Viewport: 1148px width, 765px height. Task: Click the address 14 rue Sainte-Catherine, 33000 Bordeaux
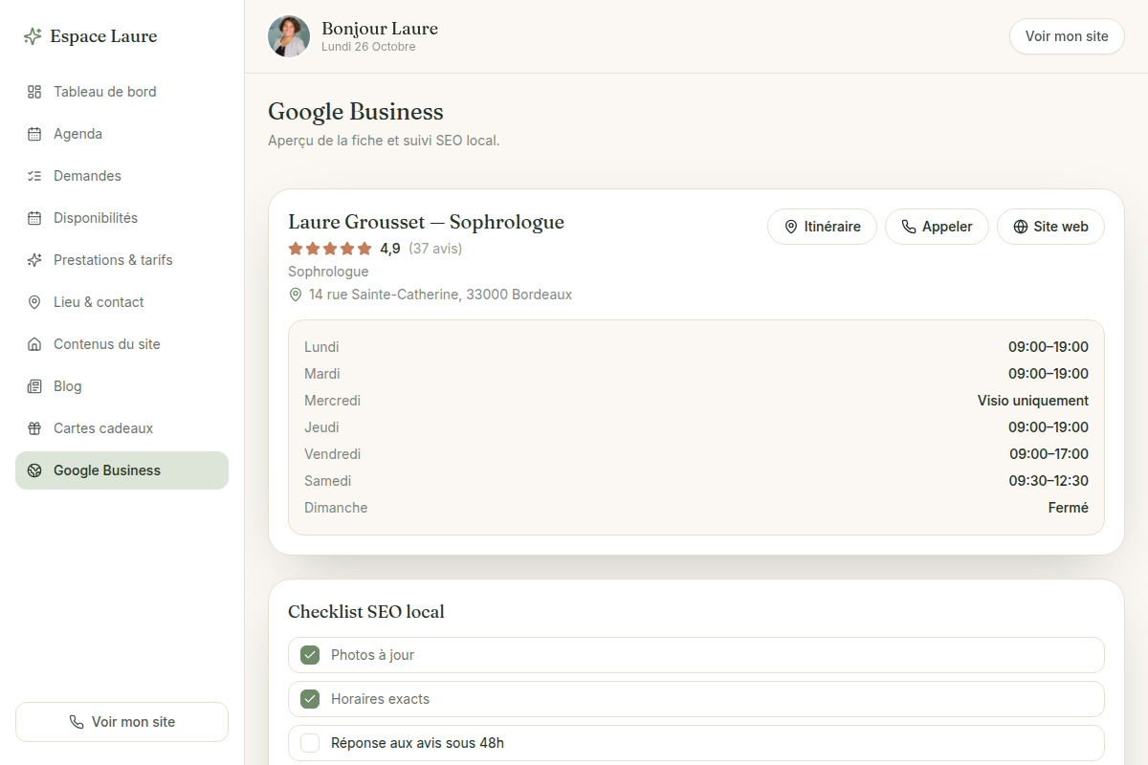pyautogui.click(x=440, y=295)
